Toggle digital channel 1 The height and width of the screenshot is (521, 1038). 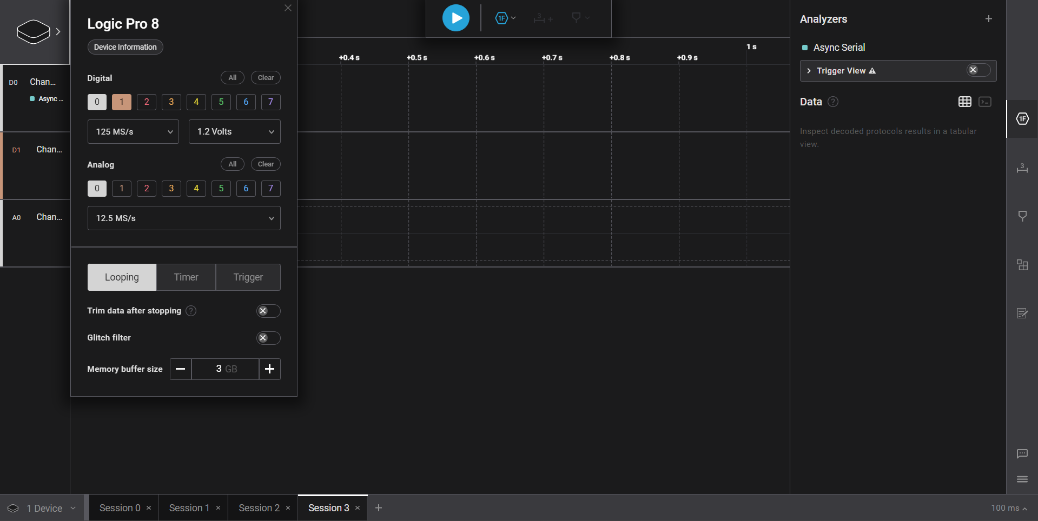pyautogui.click(x=122, y=102)
